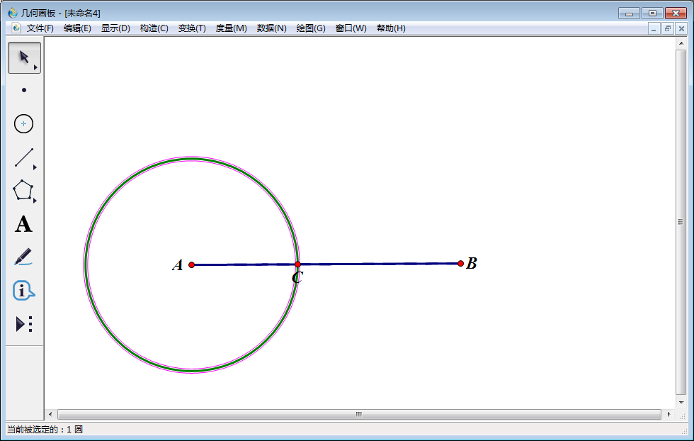Open the 帮助(H) menu
Image resolution: width=694 pixels, height=441 pixels.
pyautogui.click(x=391, y=28)
